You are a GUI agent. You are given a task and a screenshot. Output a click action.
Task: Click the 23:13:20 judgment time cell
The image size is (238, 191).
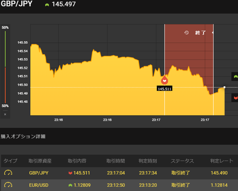148,185
